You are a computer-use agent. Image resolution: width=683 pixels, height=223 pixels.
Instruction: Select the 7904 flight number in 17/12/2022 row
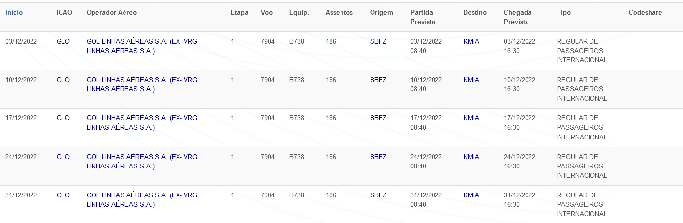tap(268, 118)
